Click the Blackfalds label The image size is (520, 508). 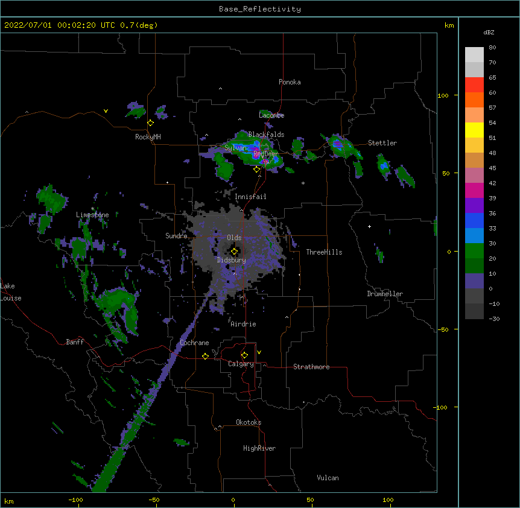coord(266,135)
